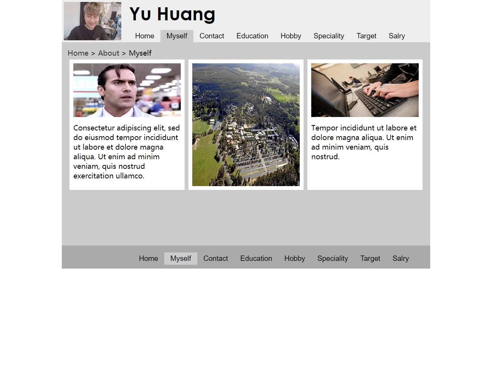
Task: Open the aerial campus photo
Action: click(246, 125)
